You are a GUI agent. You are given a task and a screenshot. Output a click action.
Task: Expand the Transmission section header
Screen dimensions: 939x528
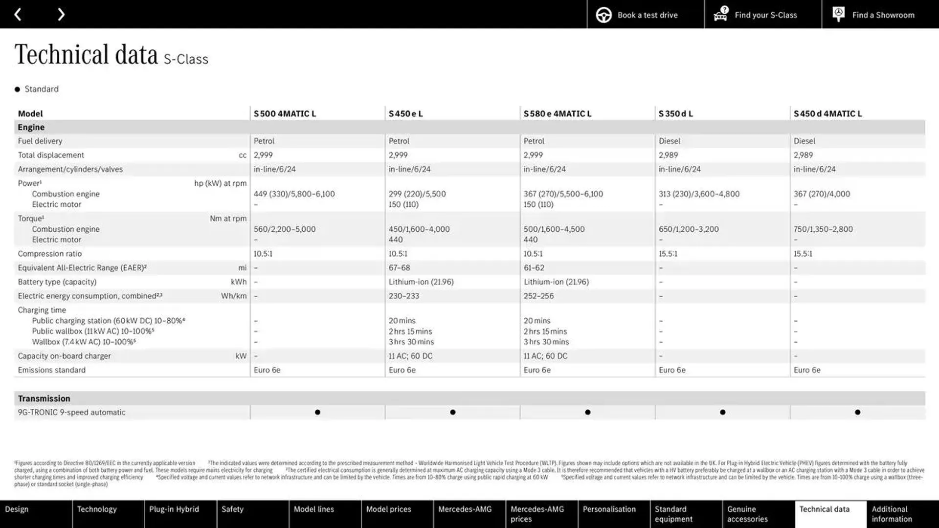pyautogui.click(x=44, y=398)
